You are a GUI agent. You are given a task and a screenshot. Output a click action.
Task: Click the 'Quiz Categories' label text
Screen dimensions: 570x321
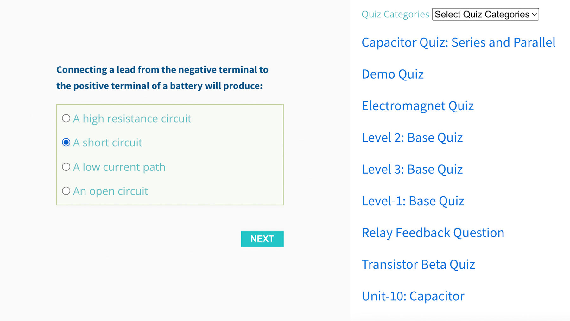coord(395,14)
